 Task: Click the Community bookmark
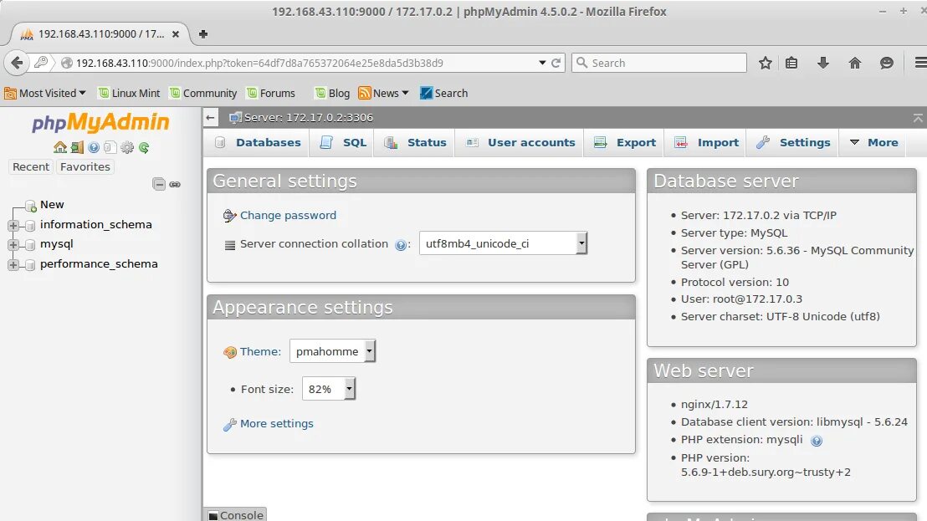pos(202,93)
